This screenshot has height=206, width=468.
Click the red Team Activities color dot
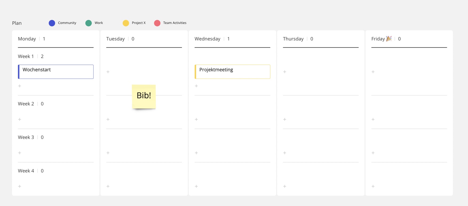click(157, 23)
